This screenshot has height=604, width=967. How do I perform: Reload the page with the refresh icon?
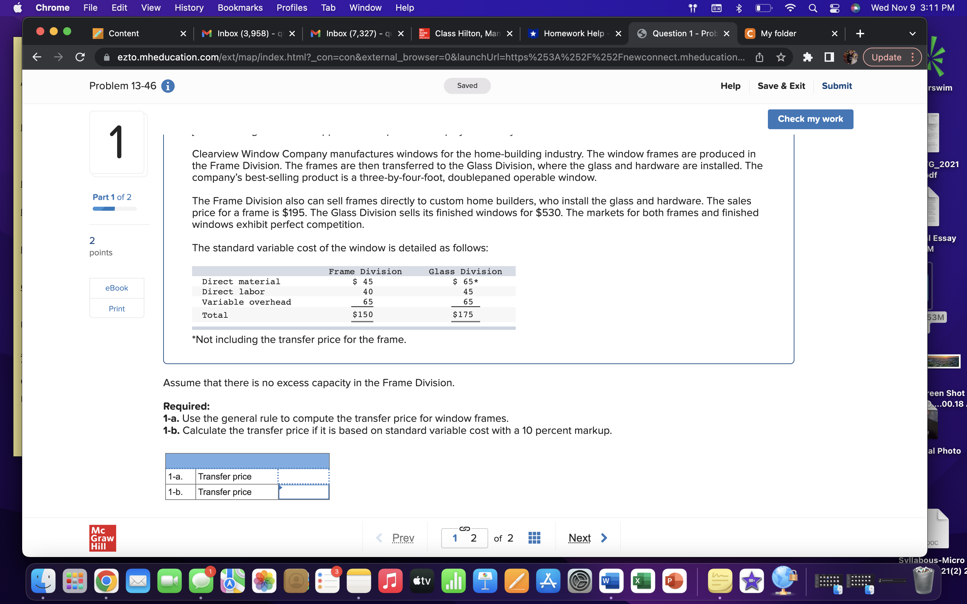point(80,57)
